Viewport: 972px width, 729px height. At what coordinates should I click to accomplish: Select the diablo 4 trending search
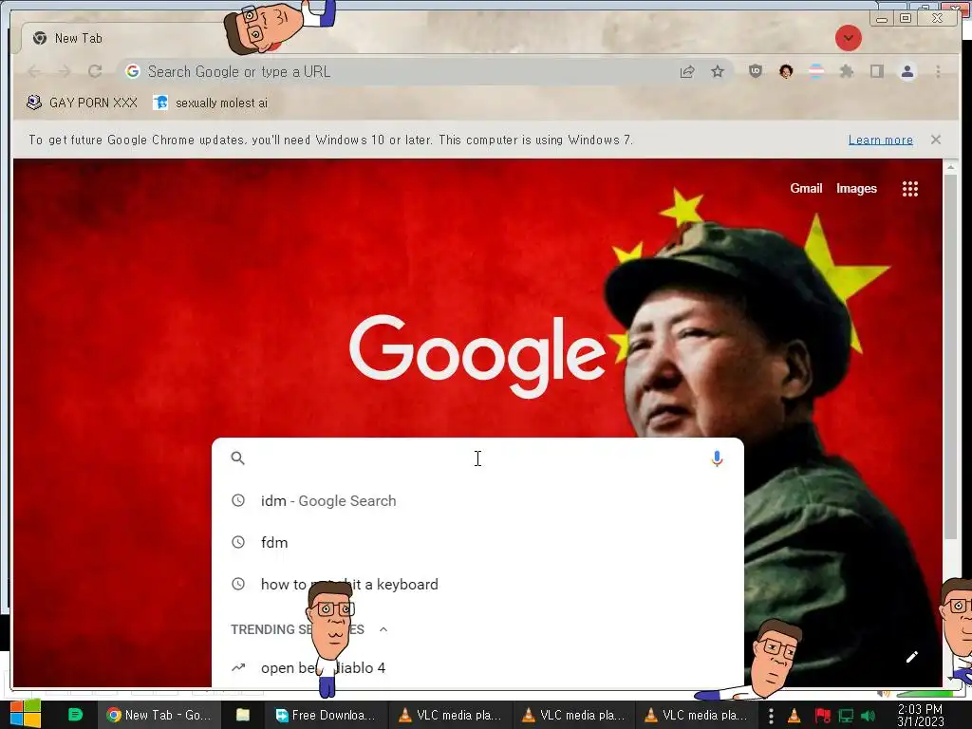pos(477,667)
